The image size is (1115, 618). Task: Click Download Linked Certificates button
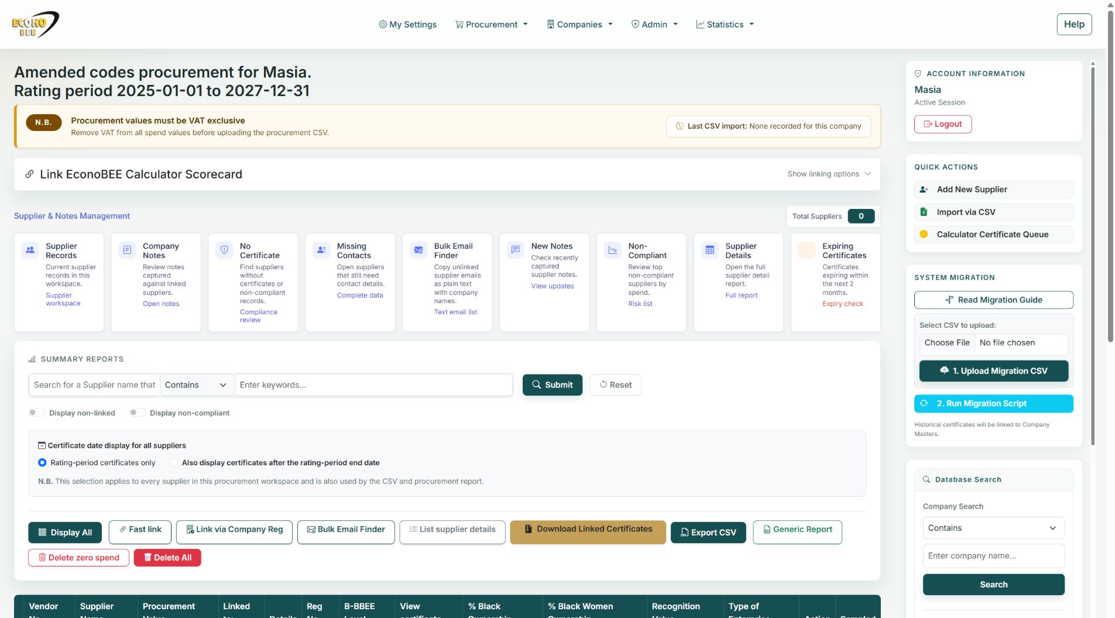[588, 532]
